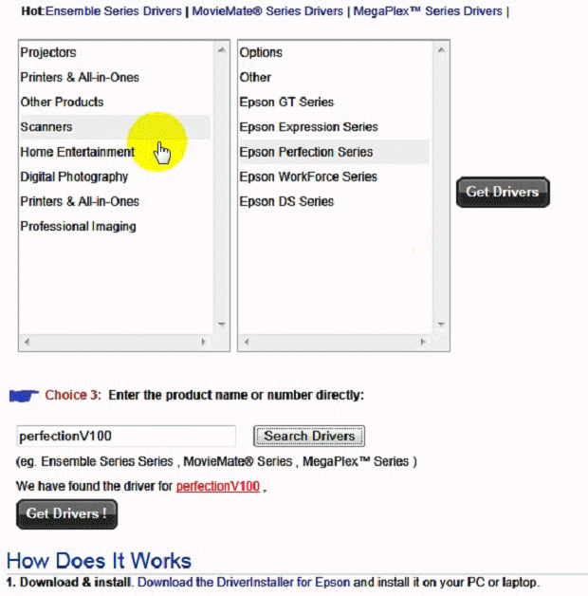Viewport: 588px width, 596px height.
Task: Select Epson WorkForce Series
Action: pos(334,177)
